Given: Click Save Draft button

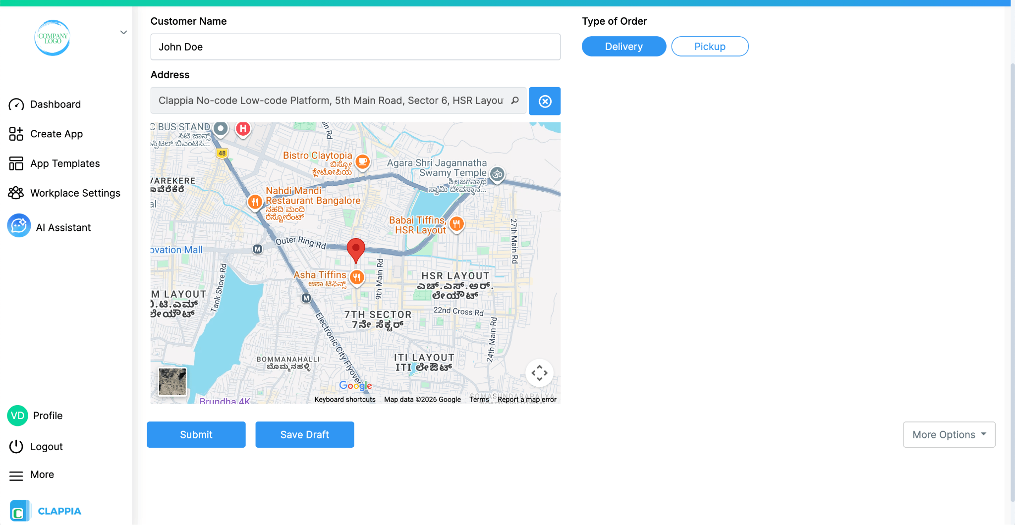Looking at the screenshot, I should (x=305, y=435).
